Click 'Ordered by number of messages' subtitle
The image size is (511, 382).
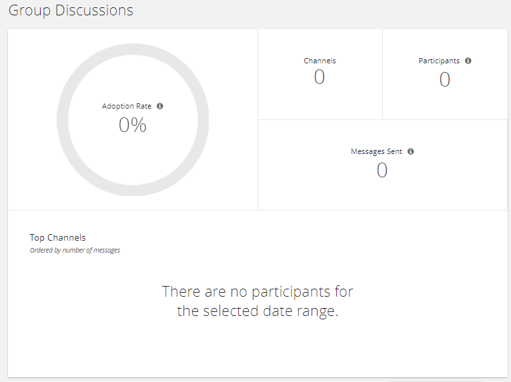coord(75,251)
